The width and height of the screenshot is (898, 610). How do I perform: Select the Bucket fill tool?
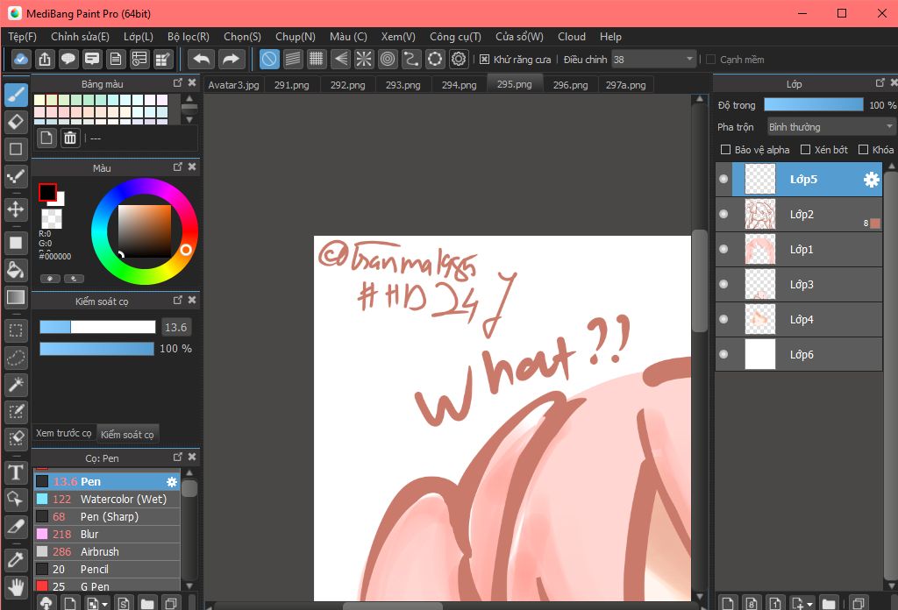16,270
